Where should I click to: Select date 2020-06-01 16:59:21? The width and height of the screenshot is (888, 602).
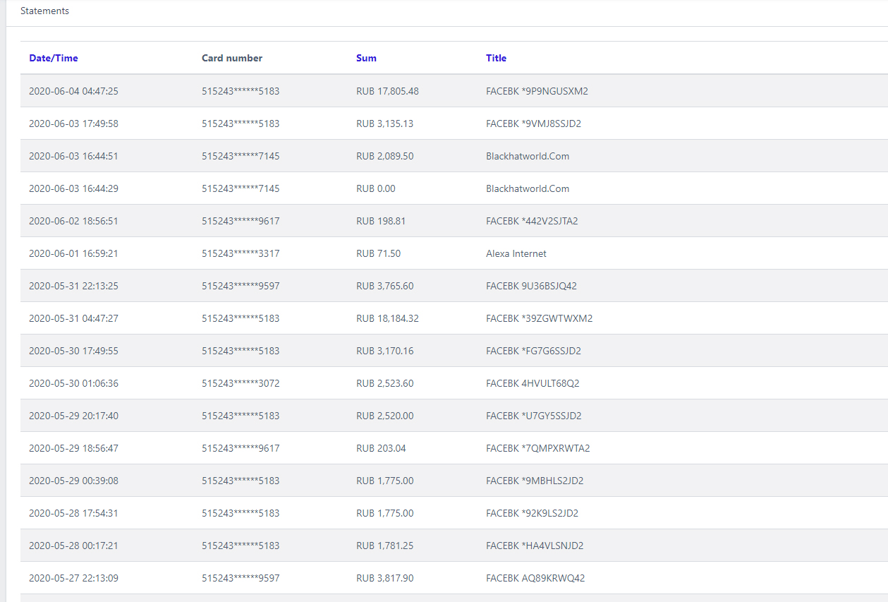point(73,253)
